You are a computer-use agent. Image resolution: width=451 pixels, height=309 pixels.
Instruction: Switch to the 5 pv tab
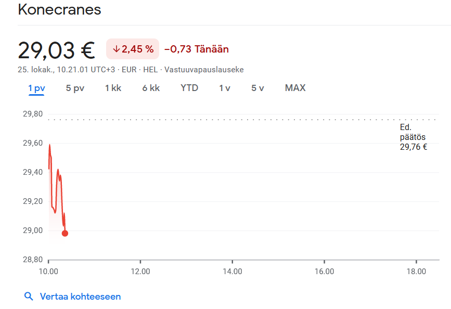(75, 88)
